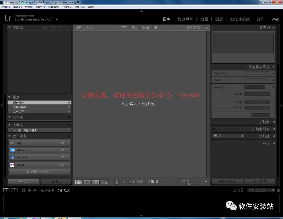This screenshot has height=219, width=283.
Task: Open the 文件(F) menu
Action: pos(6,7)
